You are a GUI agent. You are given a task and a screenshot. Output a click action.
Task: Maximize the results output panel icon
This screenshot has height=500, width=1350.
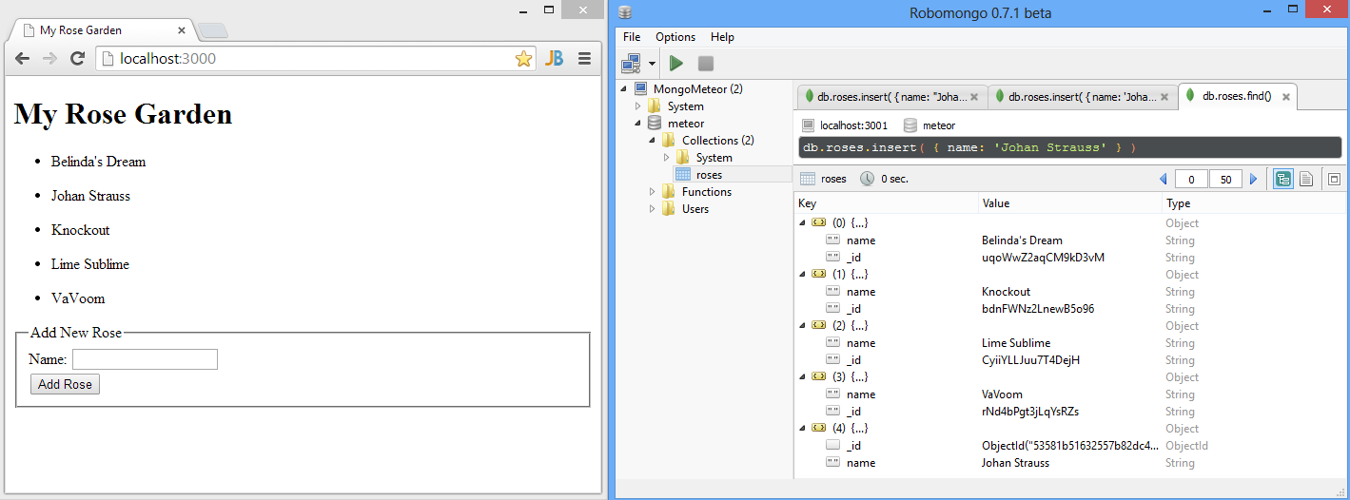1333,179
